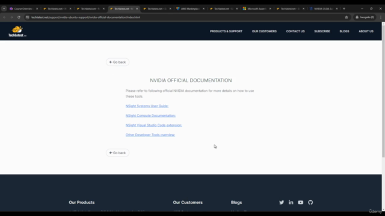Open Chrome's three-dot menu
The width and height of the screenshot is (385, 216).
point(381,17)
